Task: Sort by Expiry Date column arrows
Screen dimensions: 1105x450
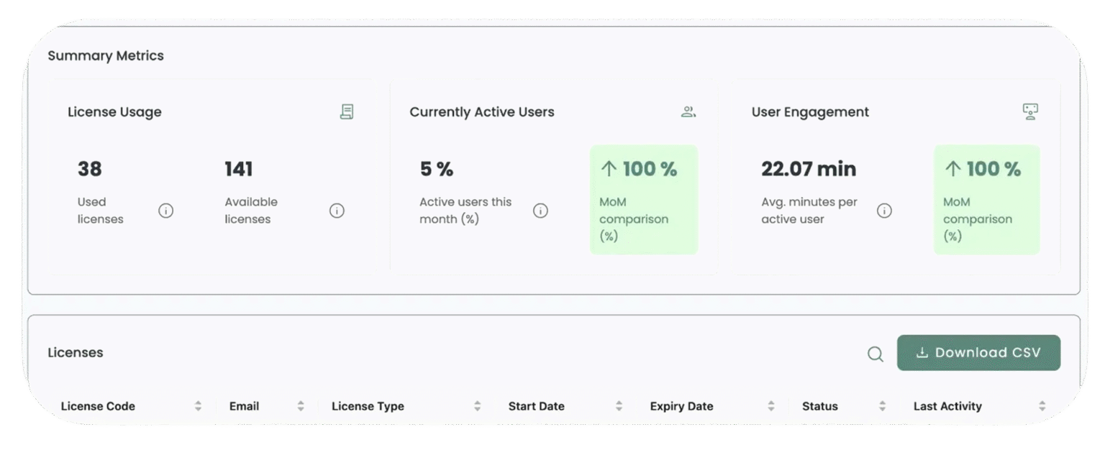Action: click(x=770, y=406)
